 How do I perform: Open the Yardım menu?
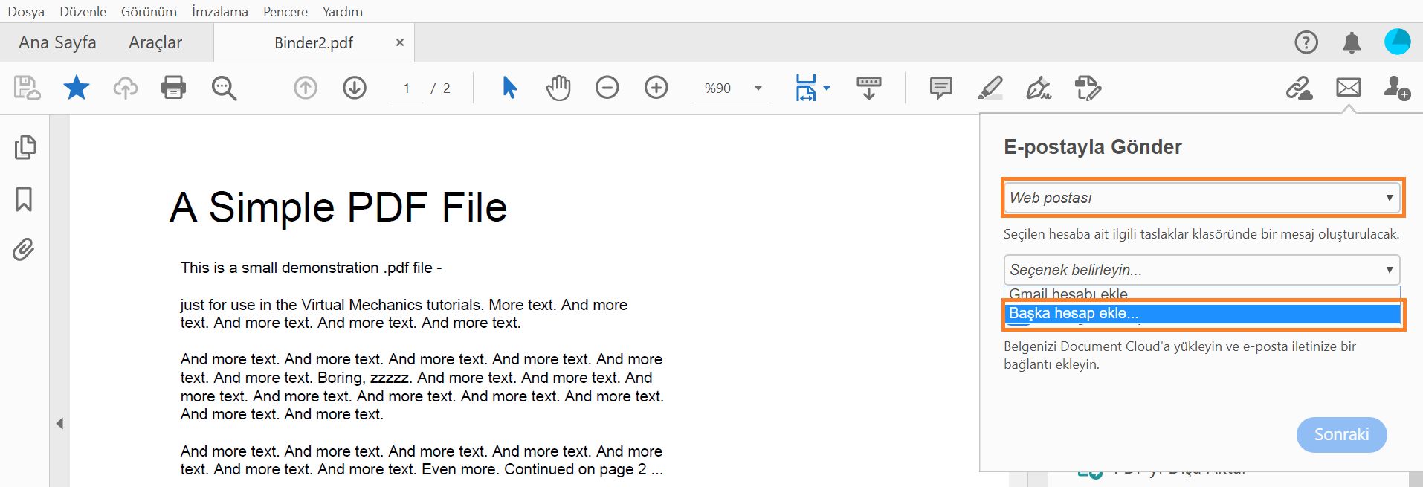[342, 11]
